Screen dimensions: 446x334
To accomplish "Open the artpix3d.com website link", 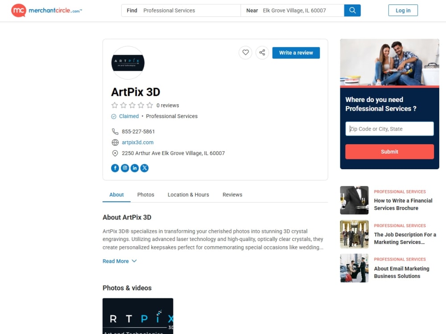I will tap(138, 143).
